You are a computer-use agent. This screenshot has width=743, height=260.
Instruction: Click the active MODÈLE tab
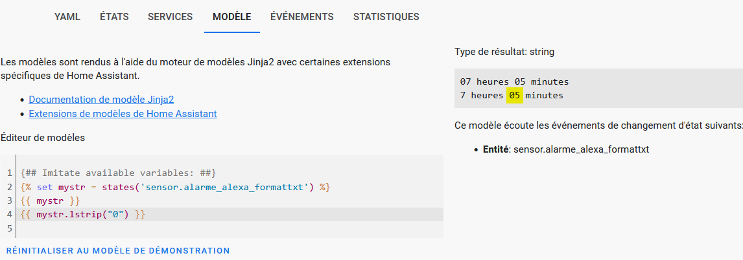coord(231,17)
